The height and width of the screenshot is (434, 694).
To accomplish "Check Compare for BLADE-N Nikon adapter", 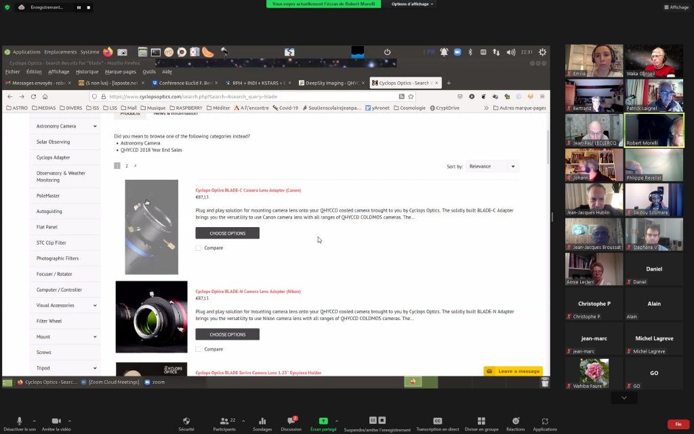I will point(199,349).
